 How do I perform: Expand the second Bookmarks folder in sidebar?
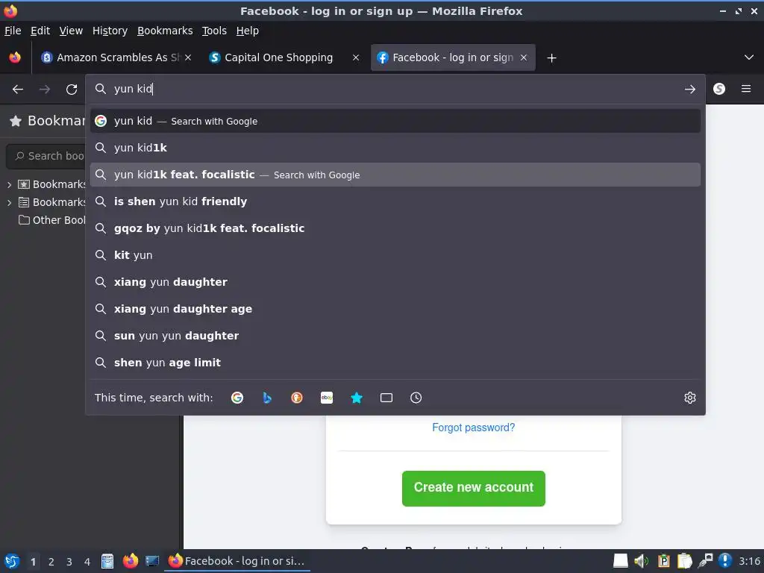pyautogui.click(x=9, y=203)
